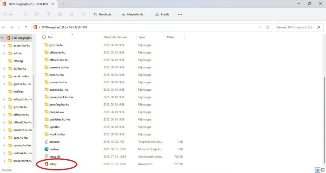Open a new tab with plus button
326x173 pixels.
pos(64,4)
